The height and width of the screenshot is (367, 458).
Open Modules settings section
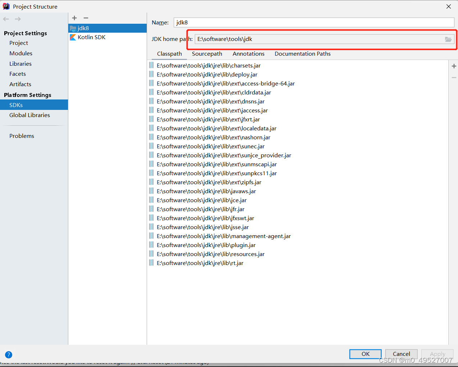(x=21, y=54)
